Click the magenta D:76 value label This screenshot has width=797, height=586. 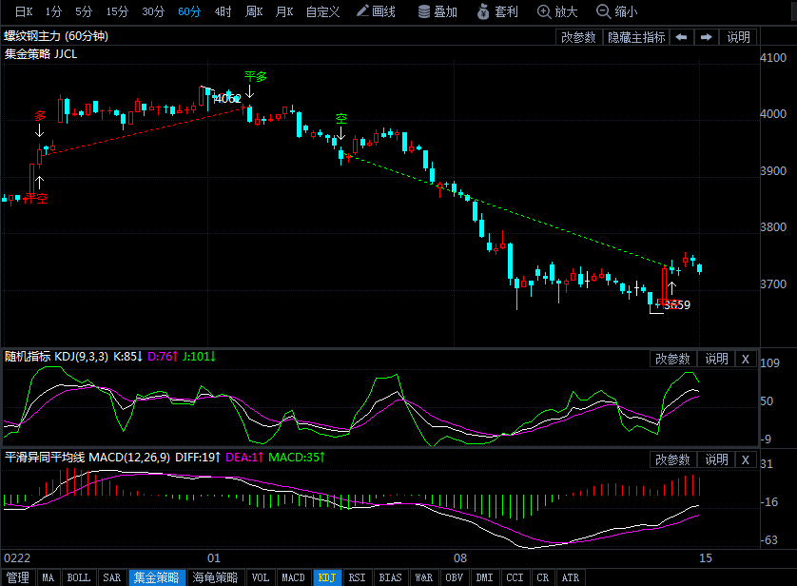[x=162, y=357]
